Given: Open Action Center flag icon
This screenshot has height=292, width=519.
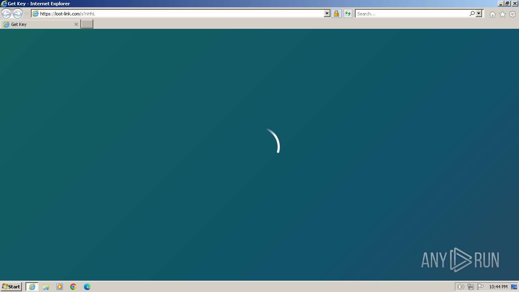Looking at the screenshot, I should coord(480,287).
